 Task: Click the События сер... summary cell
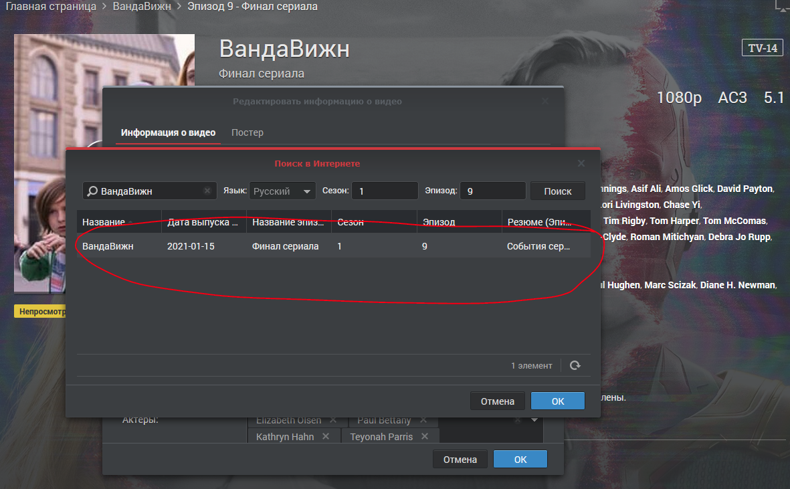538,246
